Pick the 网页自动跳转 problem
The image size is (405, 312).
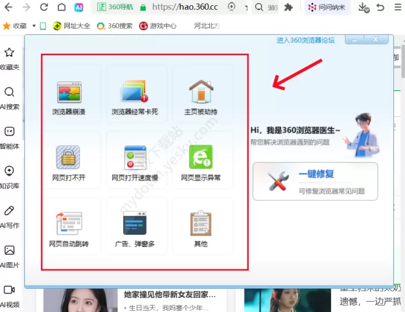click(69, 227)
